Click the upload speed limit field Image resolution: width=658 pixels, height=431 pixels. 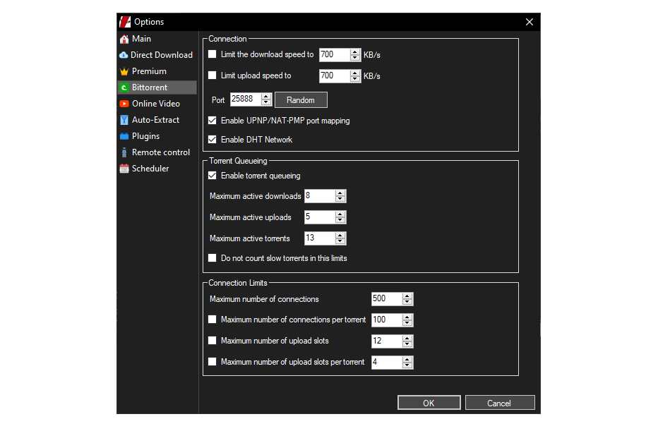tap(335, 76)
